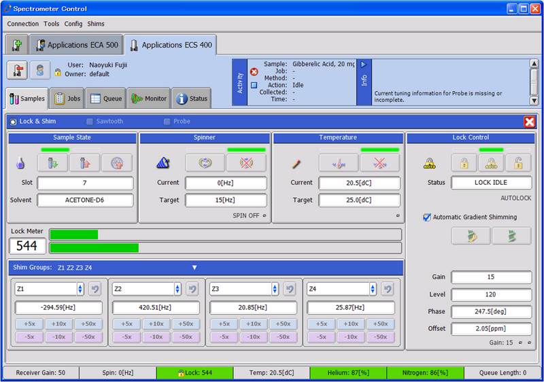Open the Z2 shim selector stepper
Viewport: 544px width, 382px height.
coord(177,289)
